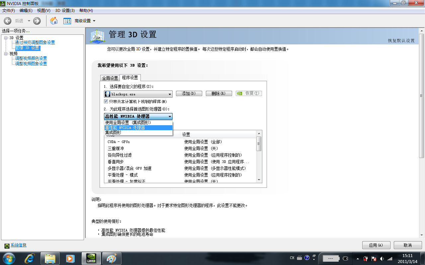Screen dimensions: 425x265
Task: Open the 3D 设置(3) menu
Action: 65,11
